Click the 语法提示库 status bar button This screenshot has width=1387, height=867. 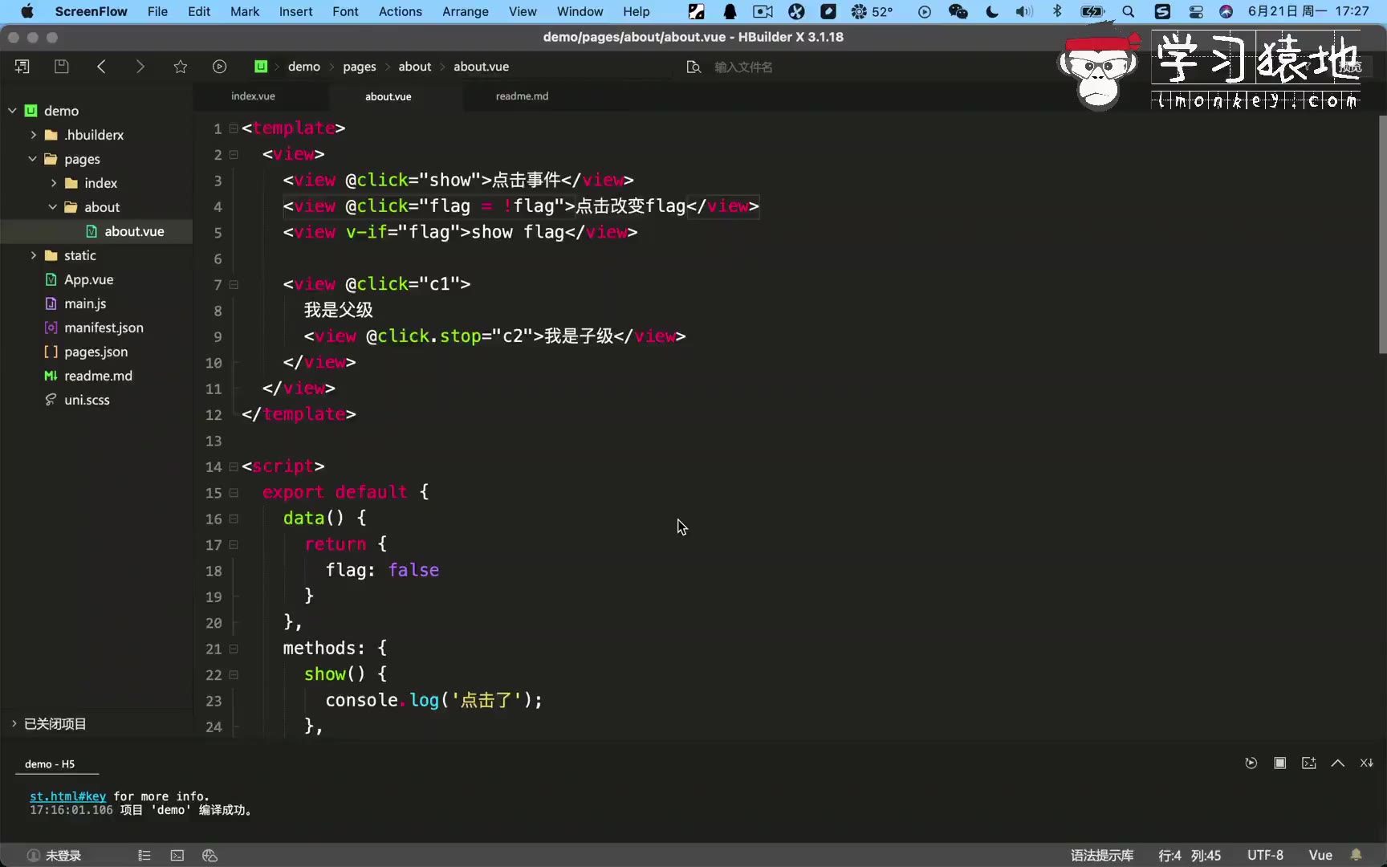[1101, 855]
